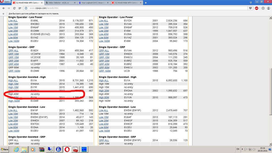Open the right column QRP 160M link
Viewport: 272px width, 153px height.
pyautogui.click(x=105, y=71)
